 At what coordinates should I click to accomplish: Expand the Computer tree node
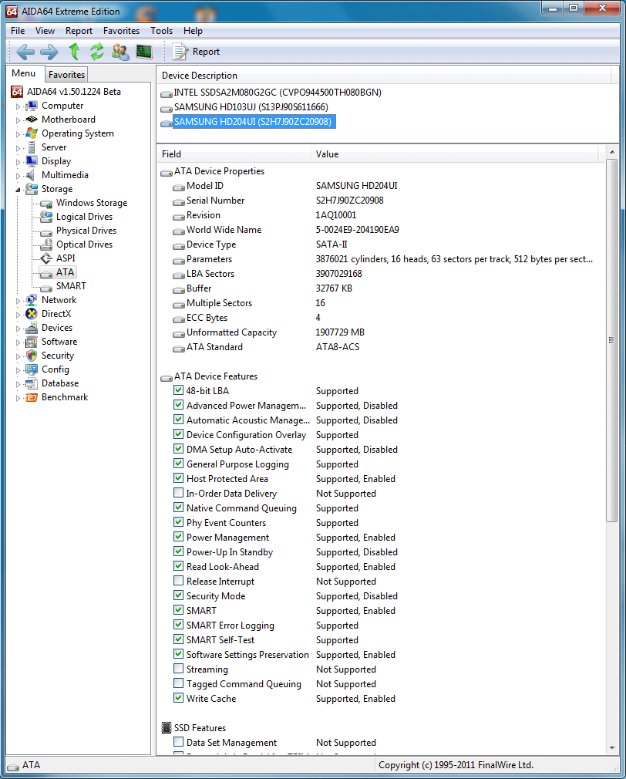click(18, 106)
